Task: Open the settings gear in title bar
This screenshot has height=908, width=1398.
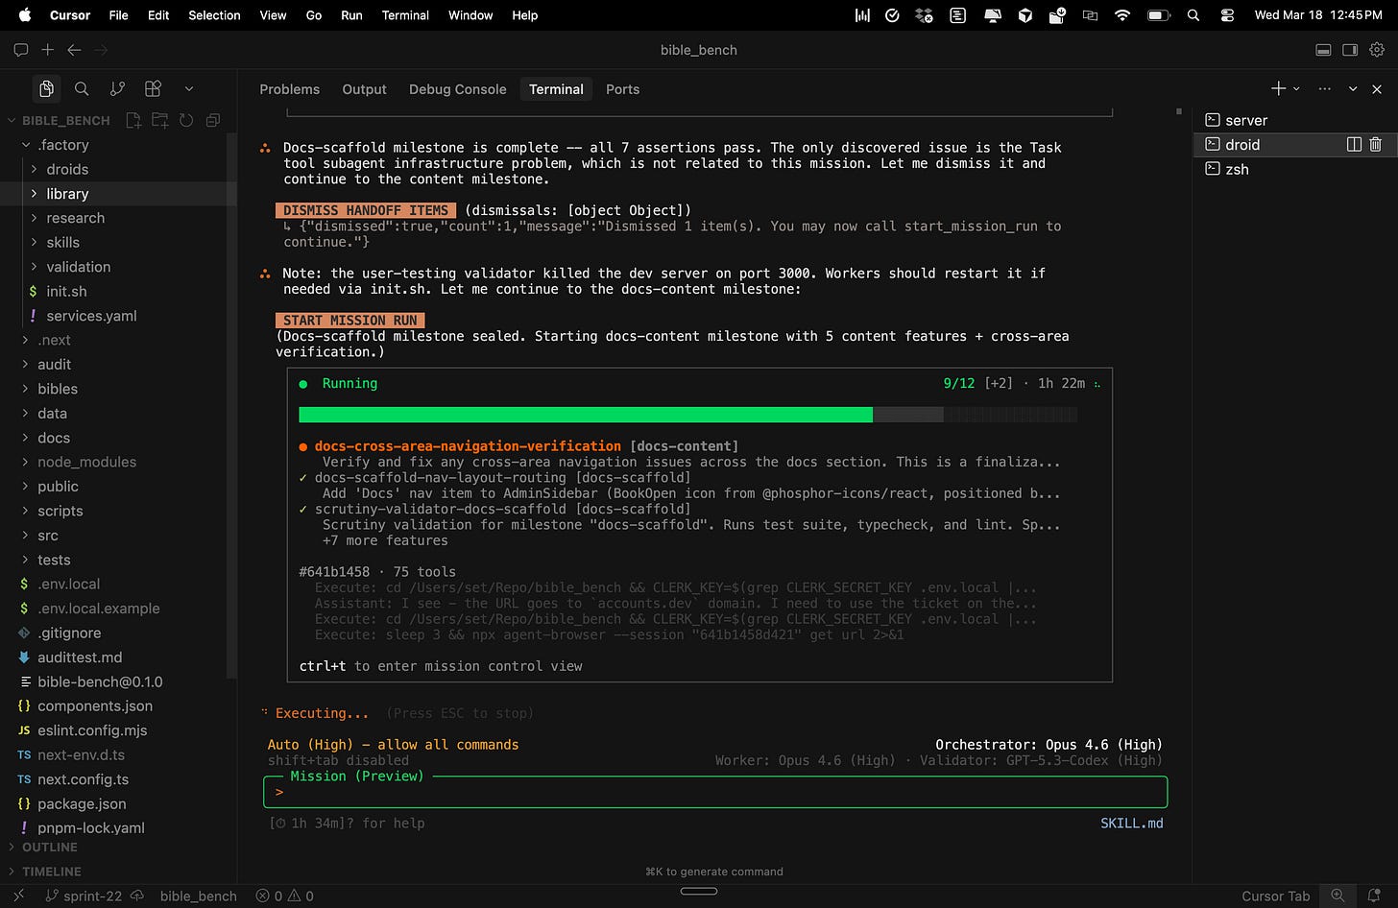Action: coord(1377,50)
